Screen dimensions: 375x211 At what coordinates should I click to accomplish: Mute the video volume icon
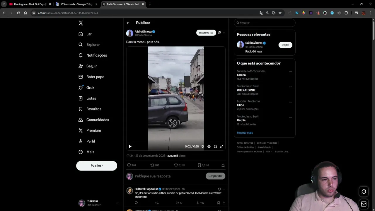point(202,147)
